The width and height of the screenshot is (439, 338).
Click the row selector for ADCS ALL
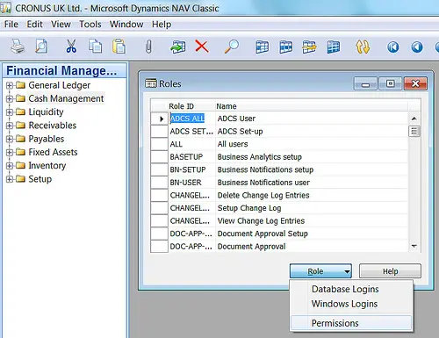159,119
